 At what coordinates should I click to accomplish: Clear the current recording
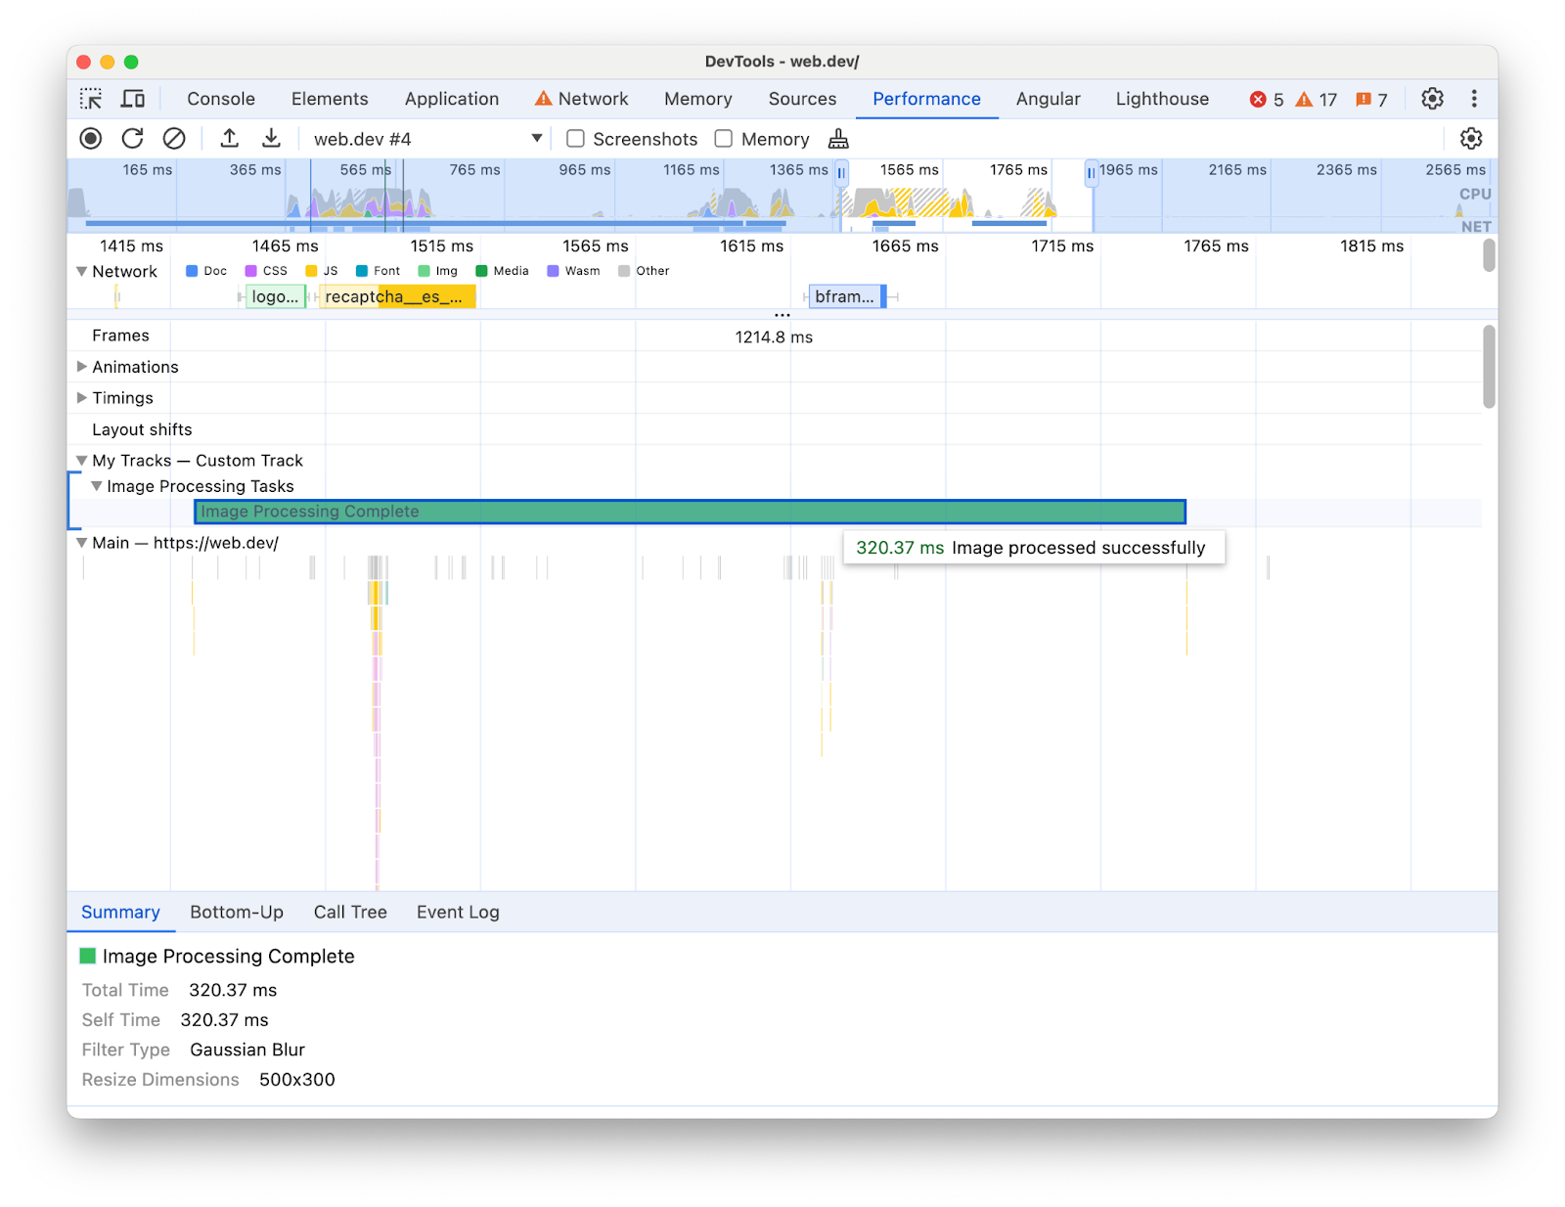tap(175, 138)
